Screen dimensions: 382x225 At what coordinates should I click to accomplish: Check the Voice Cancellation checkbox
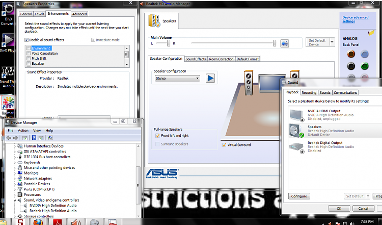(29, 54)
